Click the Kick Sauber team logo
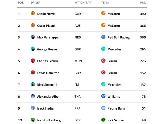 tap(103, 120)
